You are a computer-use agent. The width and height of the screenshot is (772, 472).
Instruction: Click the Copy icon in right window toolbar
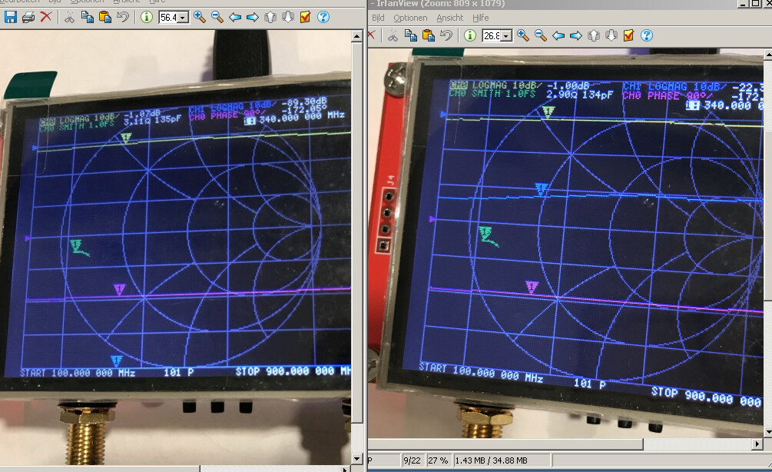coord(411,35)
